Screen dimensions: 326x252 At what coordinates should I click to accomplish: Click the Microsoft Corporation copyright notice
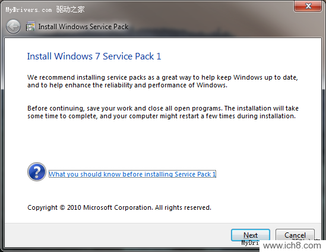[119, 207]
